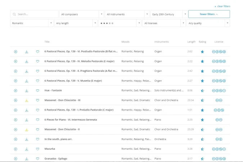Click the magnifier icon in Search box
This screenshot has width=243, height=162.
14,14
